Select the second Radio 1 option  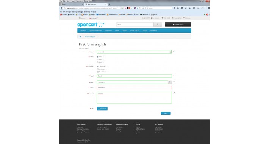pyautogui.click(x=98, y=59)
